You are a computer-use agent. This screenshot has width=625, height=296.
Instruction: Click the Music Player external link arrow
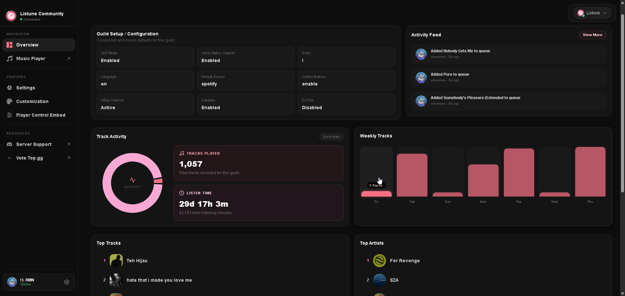pyautogui.click(x=69, y=58)
